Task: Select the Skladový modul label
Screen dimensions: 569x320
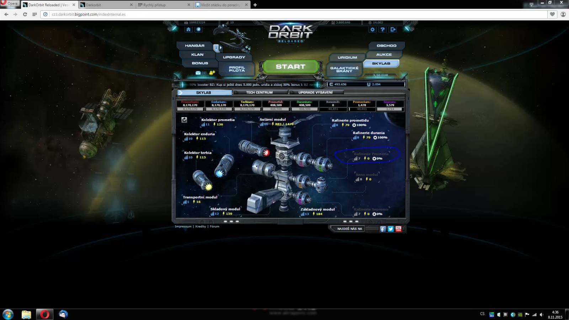Action: [x=225, y=209]
